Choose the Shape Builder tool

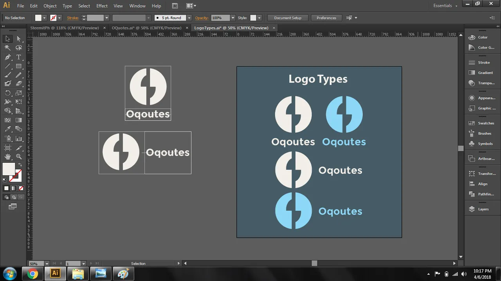(7, 111)
